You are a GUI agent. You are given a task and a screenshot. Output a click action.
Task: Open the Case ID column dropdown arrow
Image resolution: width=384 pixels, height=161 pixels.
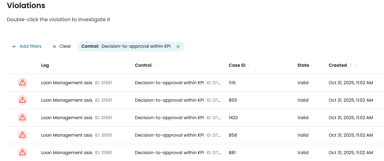pos(248,66)
